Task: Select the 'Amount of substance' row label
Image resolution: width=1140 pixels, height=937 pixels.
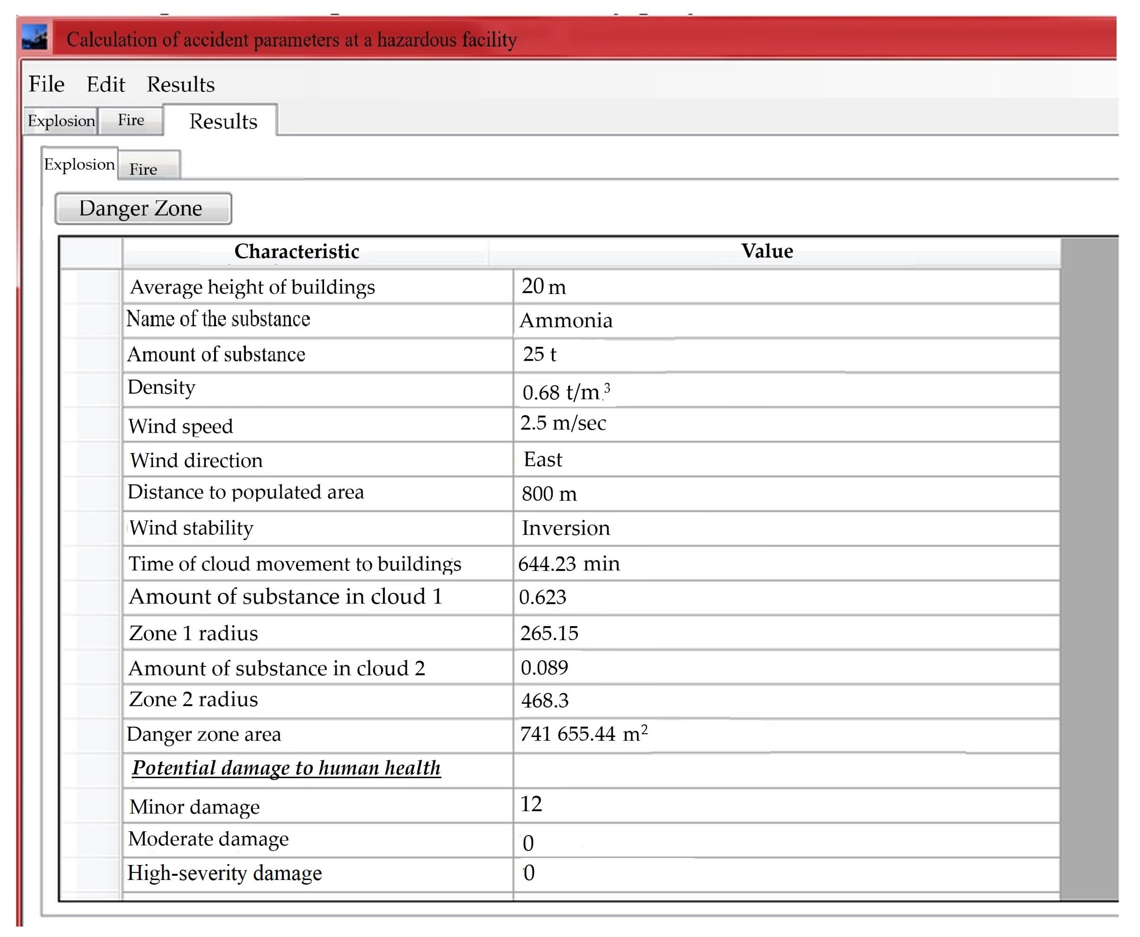Action: coord(318,356)
